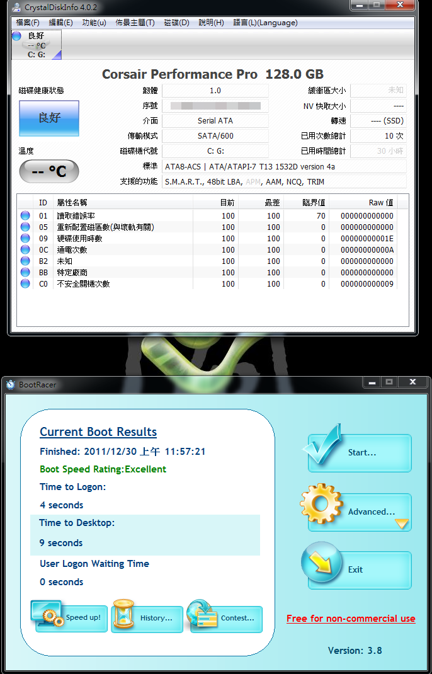Click the Time to Logon label

pos(72,487)
